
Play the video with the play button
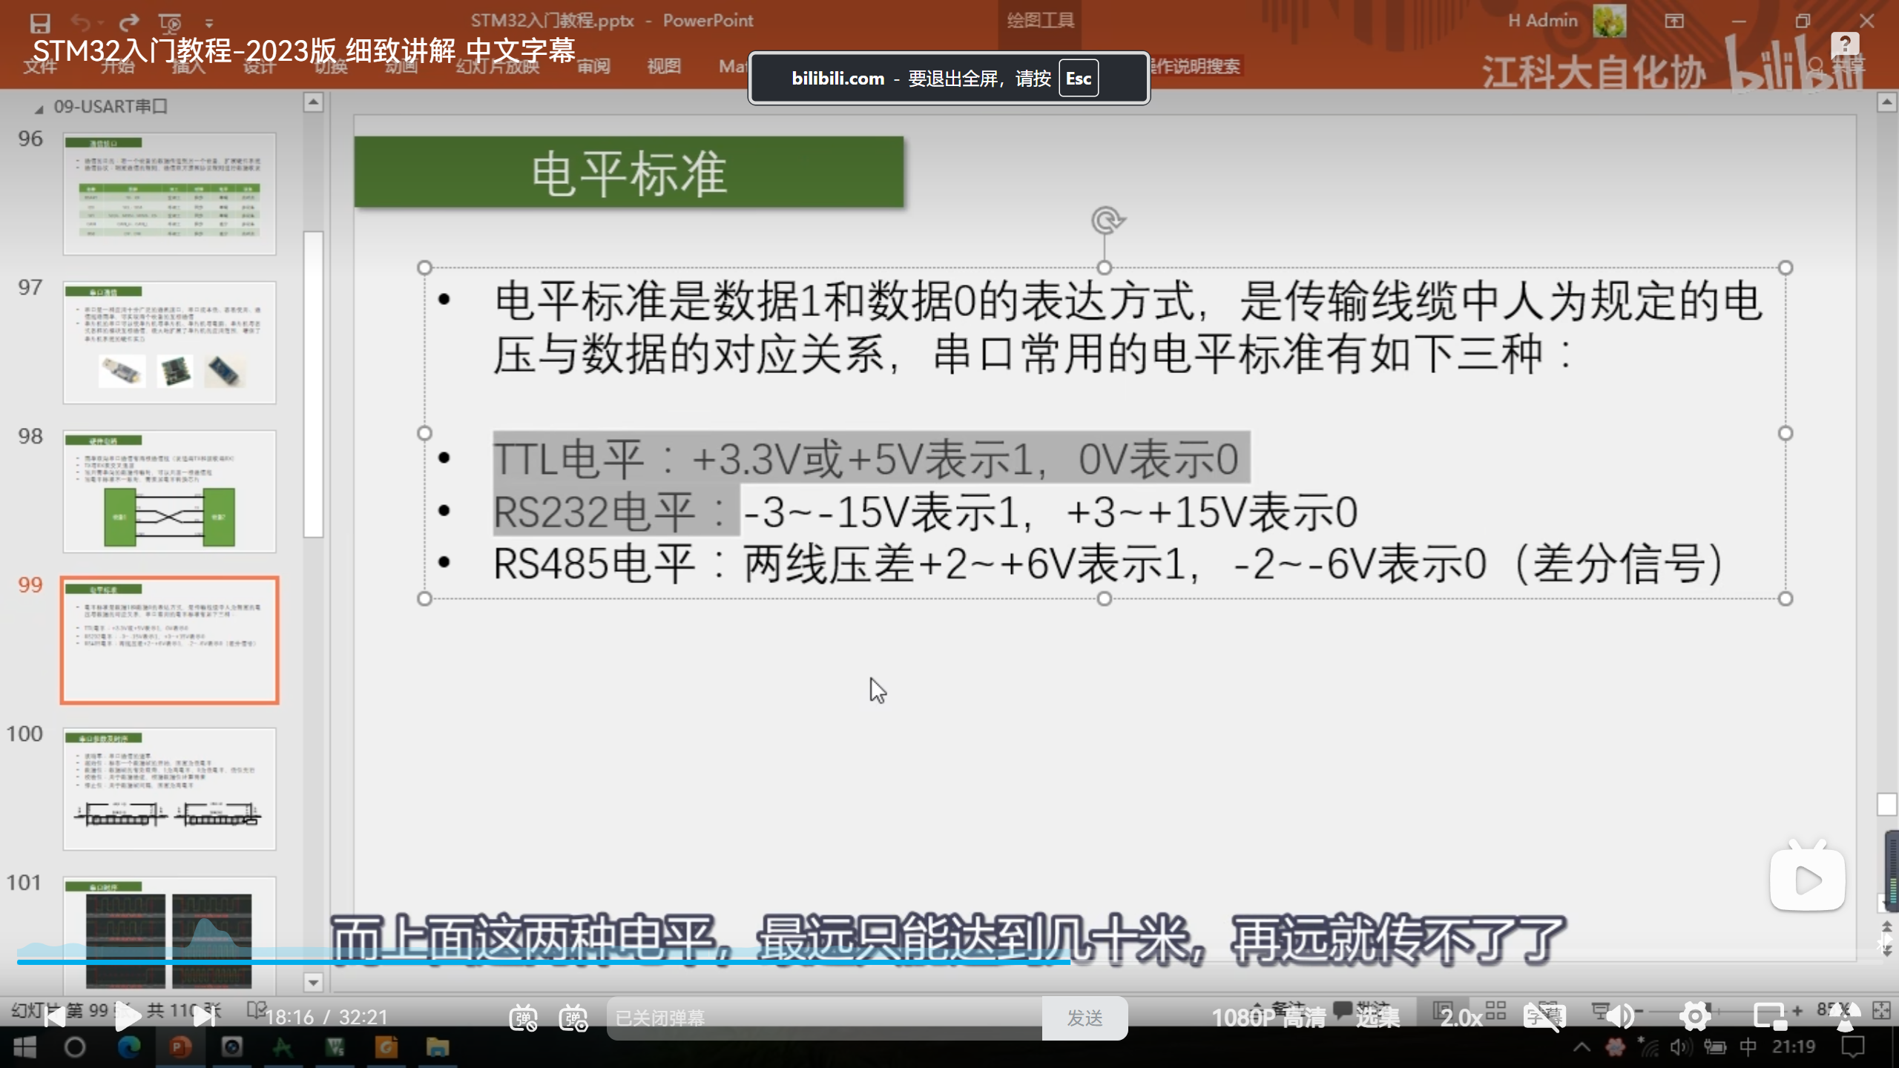coord(128,1017)
